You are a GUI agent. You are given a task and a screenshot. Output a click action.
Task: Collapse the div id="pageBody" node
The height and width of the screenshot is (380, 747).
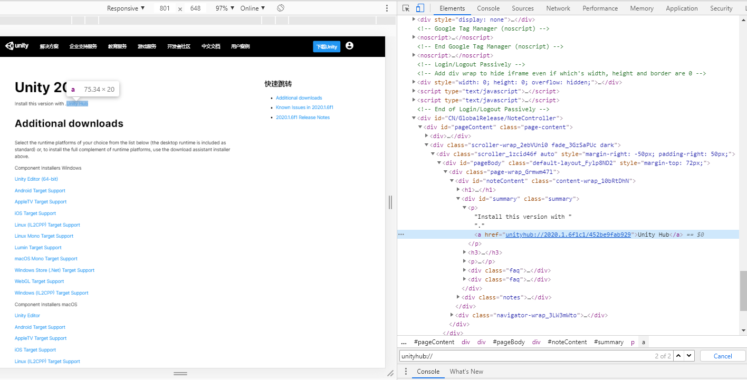(x=439, y=163)
